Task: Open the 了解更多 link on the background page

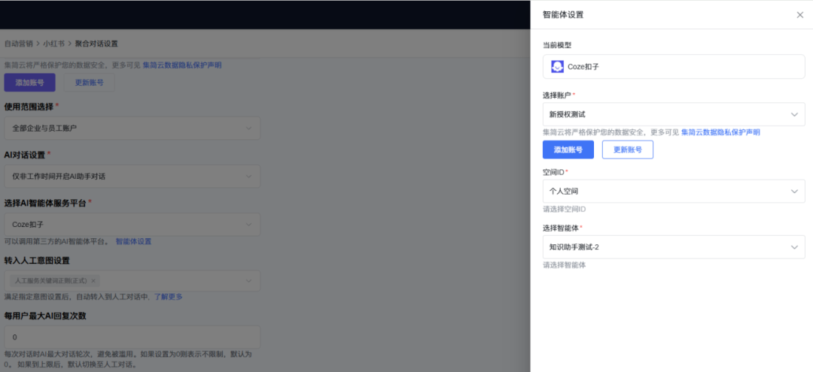Action: click(x=168, y=297)
